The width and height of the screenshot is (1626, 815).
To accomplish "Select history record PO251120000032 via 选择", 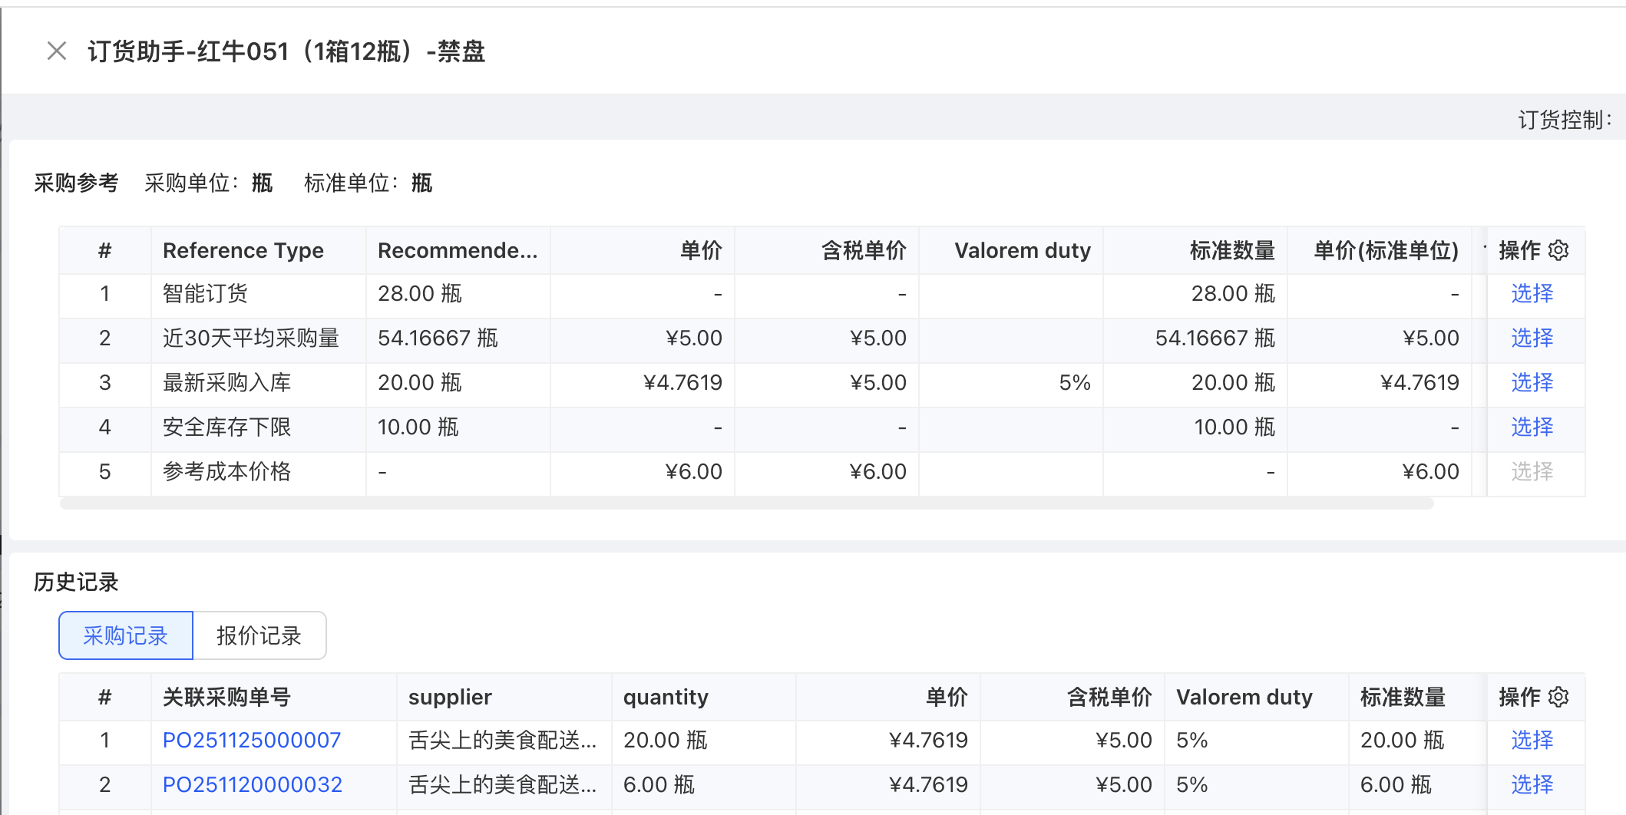I will click(1532, 785).
